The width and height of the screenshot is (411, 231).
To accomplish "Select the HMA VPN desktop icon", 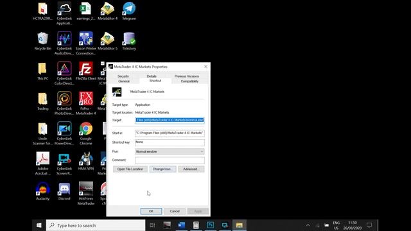I will [85, 161].
